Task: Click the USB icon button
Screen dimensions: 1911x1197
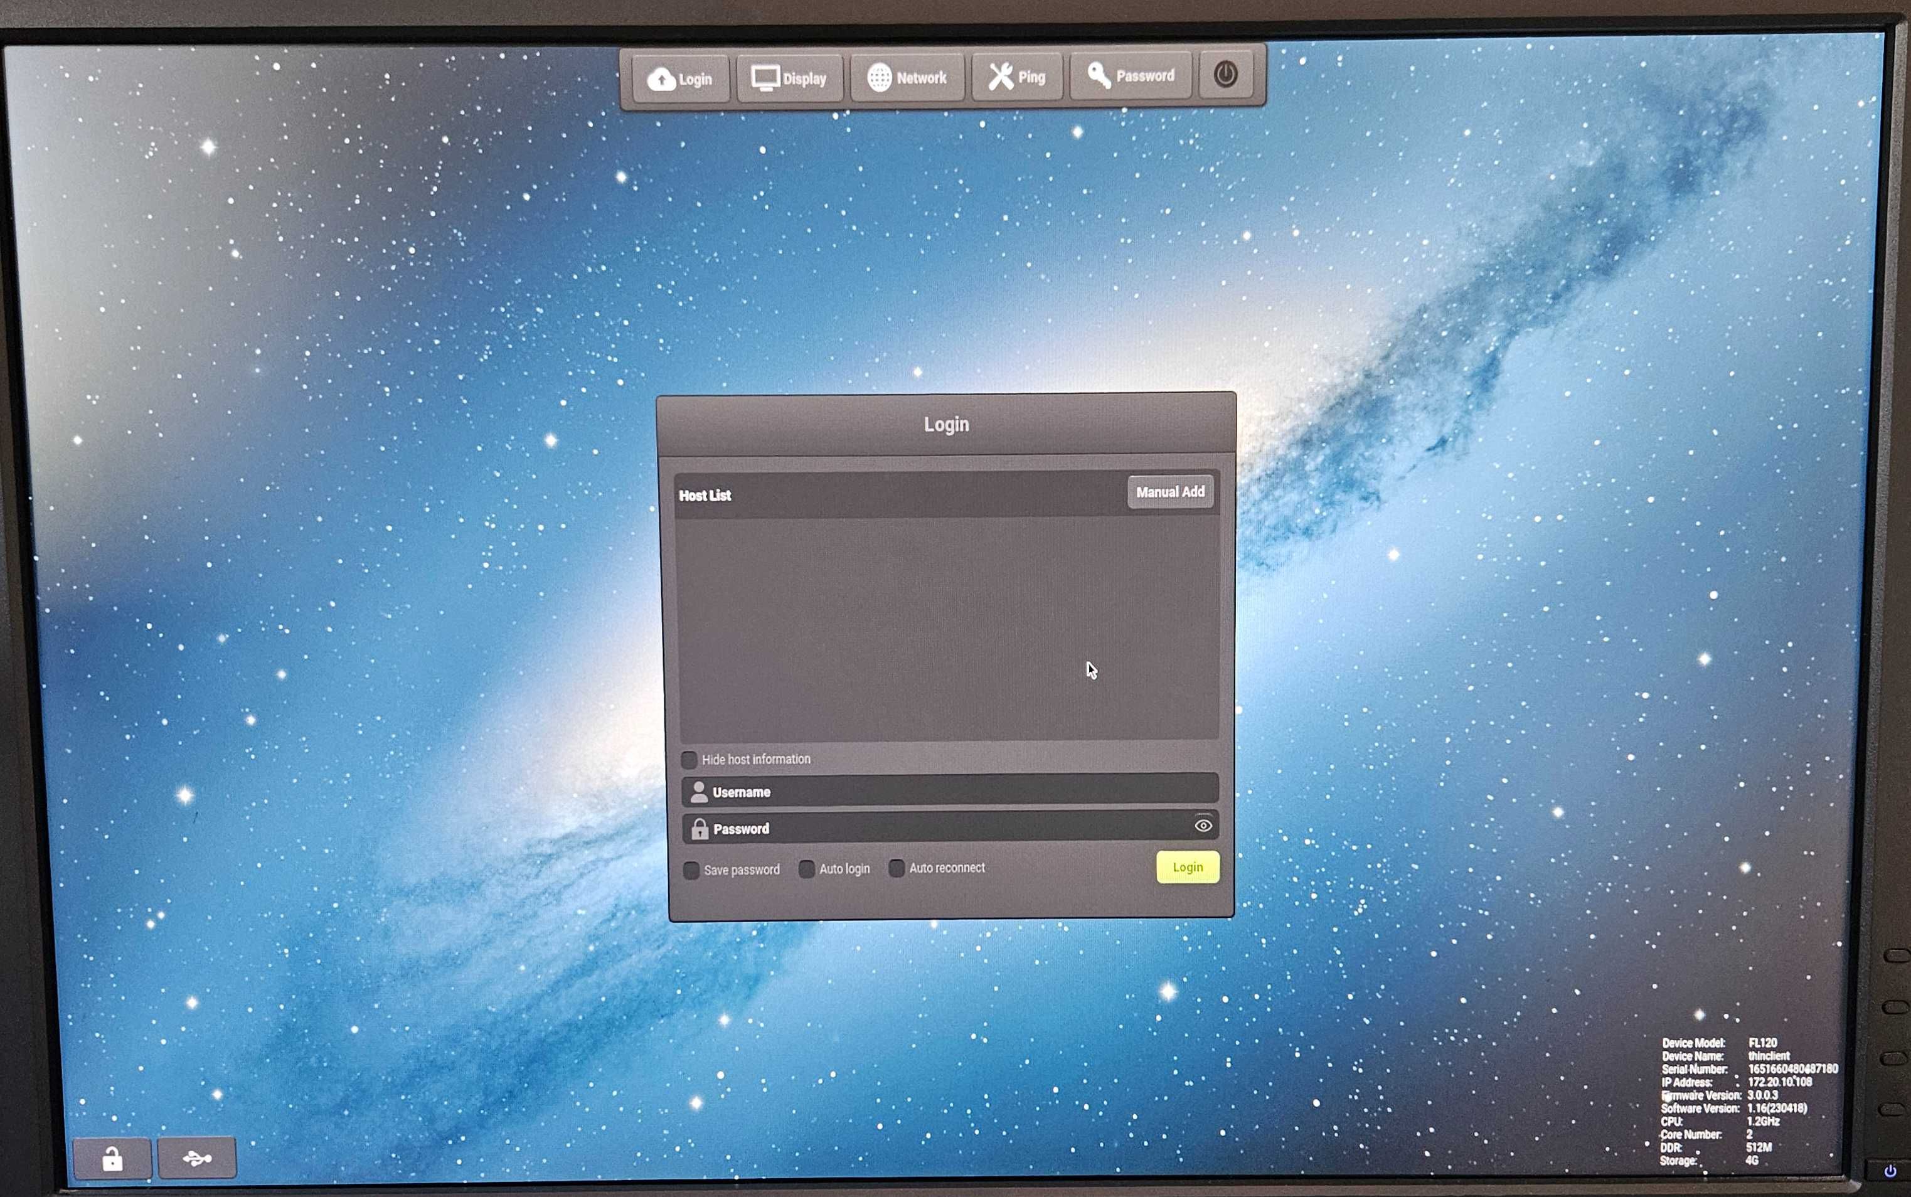Action: click(x=197, y=1158)
